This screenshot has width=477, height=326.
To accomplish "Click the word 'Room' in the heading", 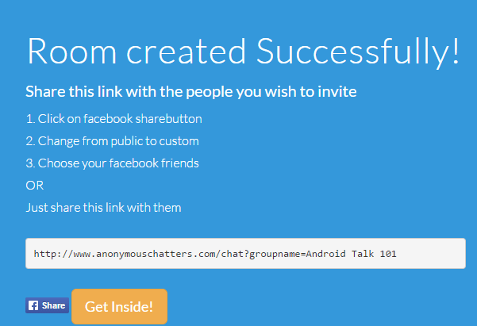I will point(71,51).
